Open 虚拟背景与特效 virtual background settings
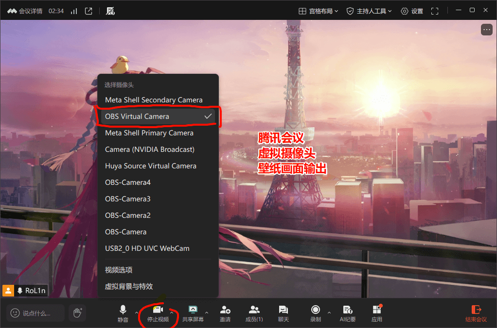This screenshot has height=328, width=497. (158, 286)
